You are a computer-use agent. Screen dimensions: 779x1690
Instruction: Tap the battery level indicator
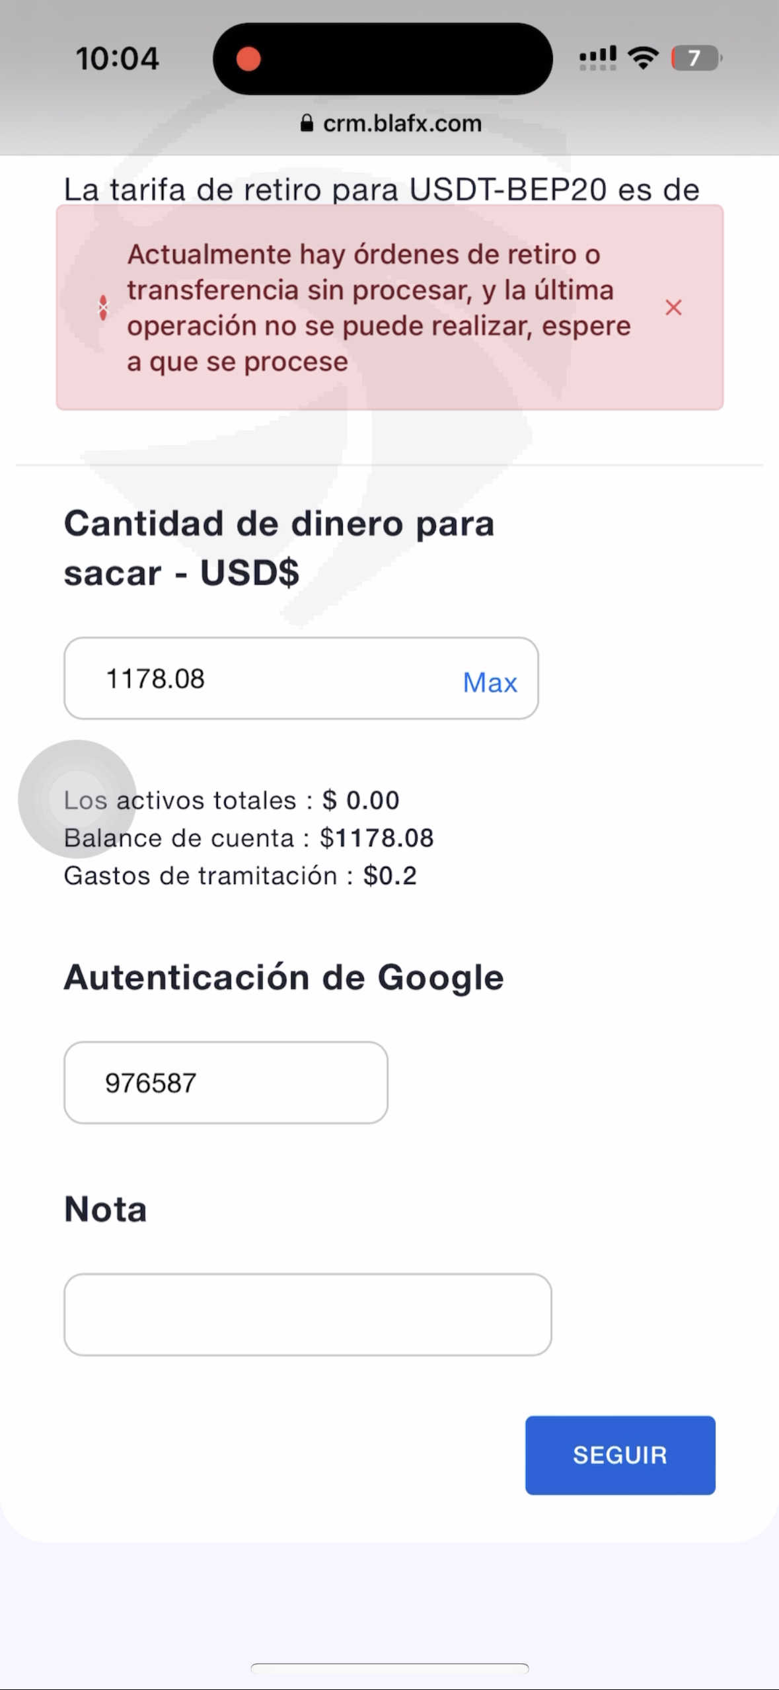(696, 58)
